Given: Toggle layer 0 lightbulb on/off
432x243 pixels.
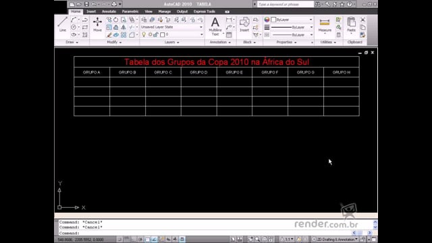Looking at the screenshot, I should point(144,34).
